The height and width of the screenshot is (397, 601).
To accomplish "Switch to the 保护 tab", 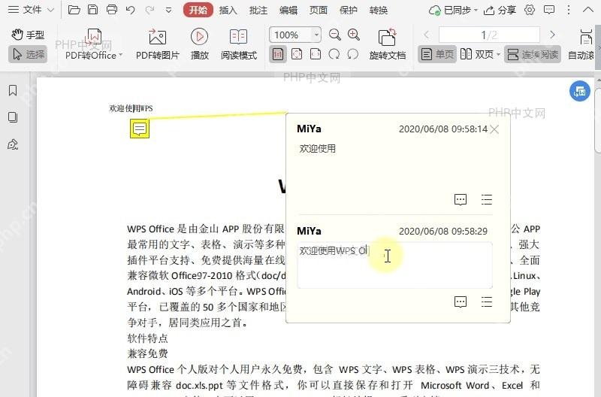I will 349,11.
